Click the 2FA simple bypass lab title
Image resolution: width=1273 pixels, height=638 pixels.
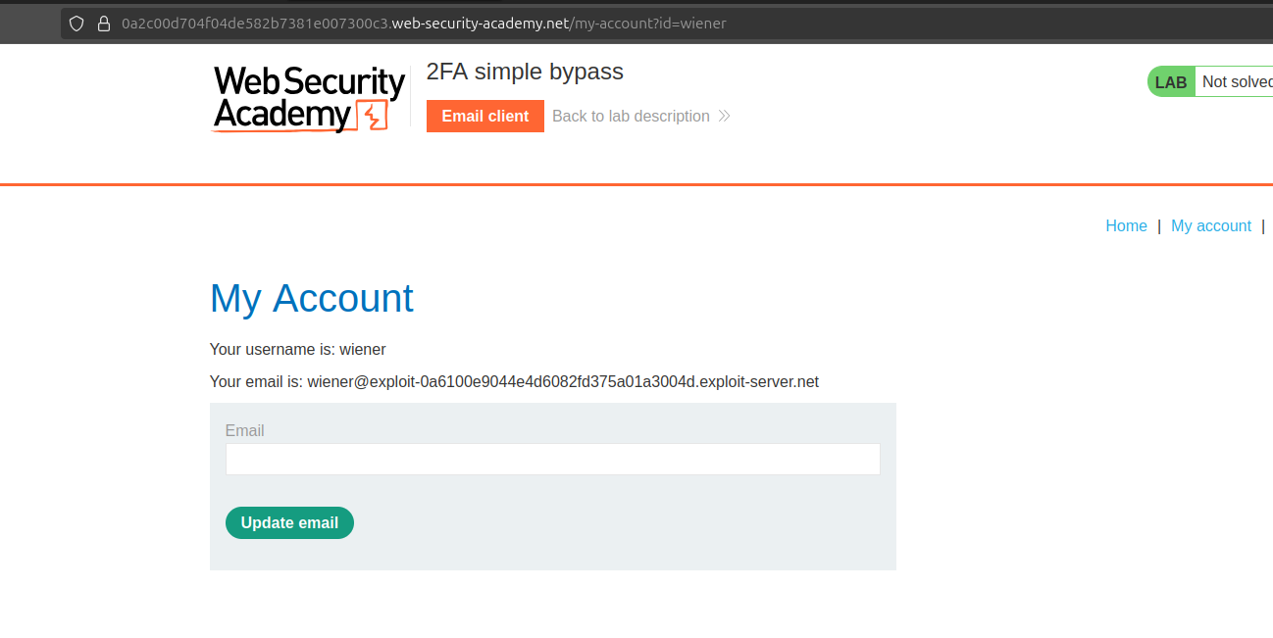pos(525,72)
